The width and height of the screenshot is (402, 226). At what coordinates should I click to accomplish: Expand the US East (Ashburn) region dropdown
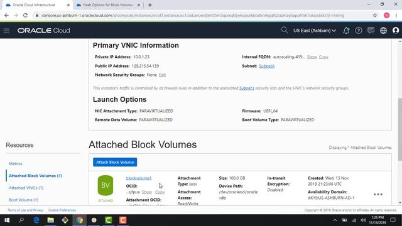pos(315,31)
